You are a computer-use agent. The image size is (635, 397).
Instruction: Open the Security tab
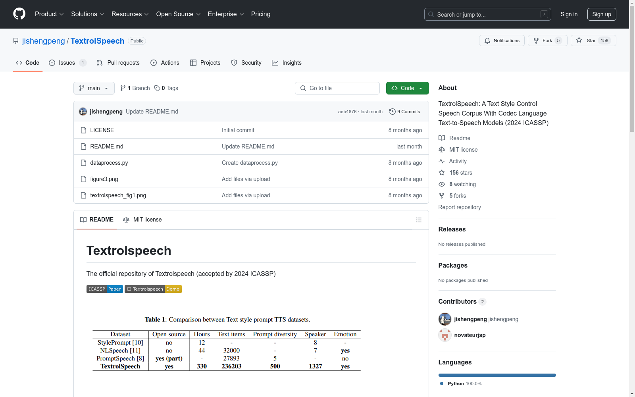click(246, 63)
